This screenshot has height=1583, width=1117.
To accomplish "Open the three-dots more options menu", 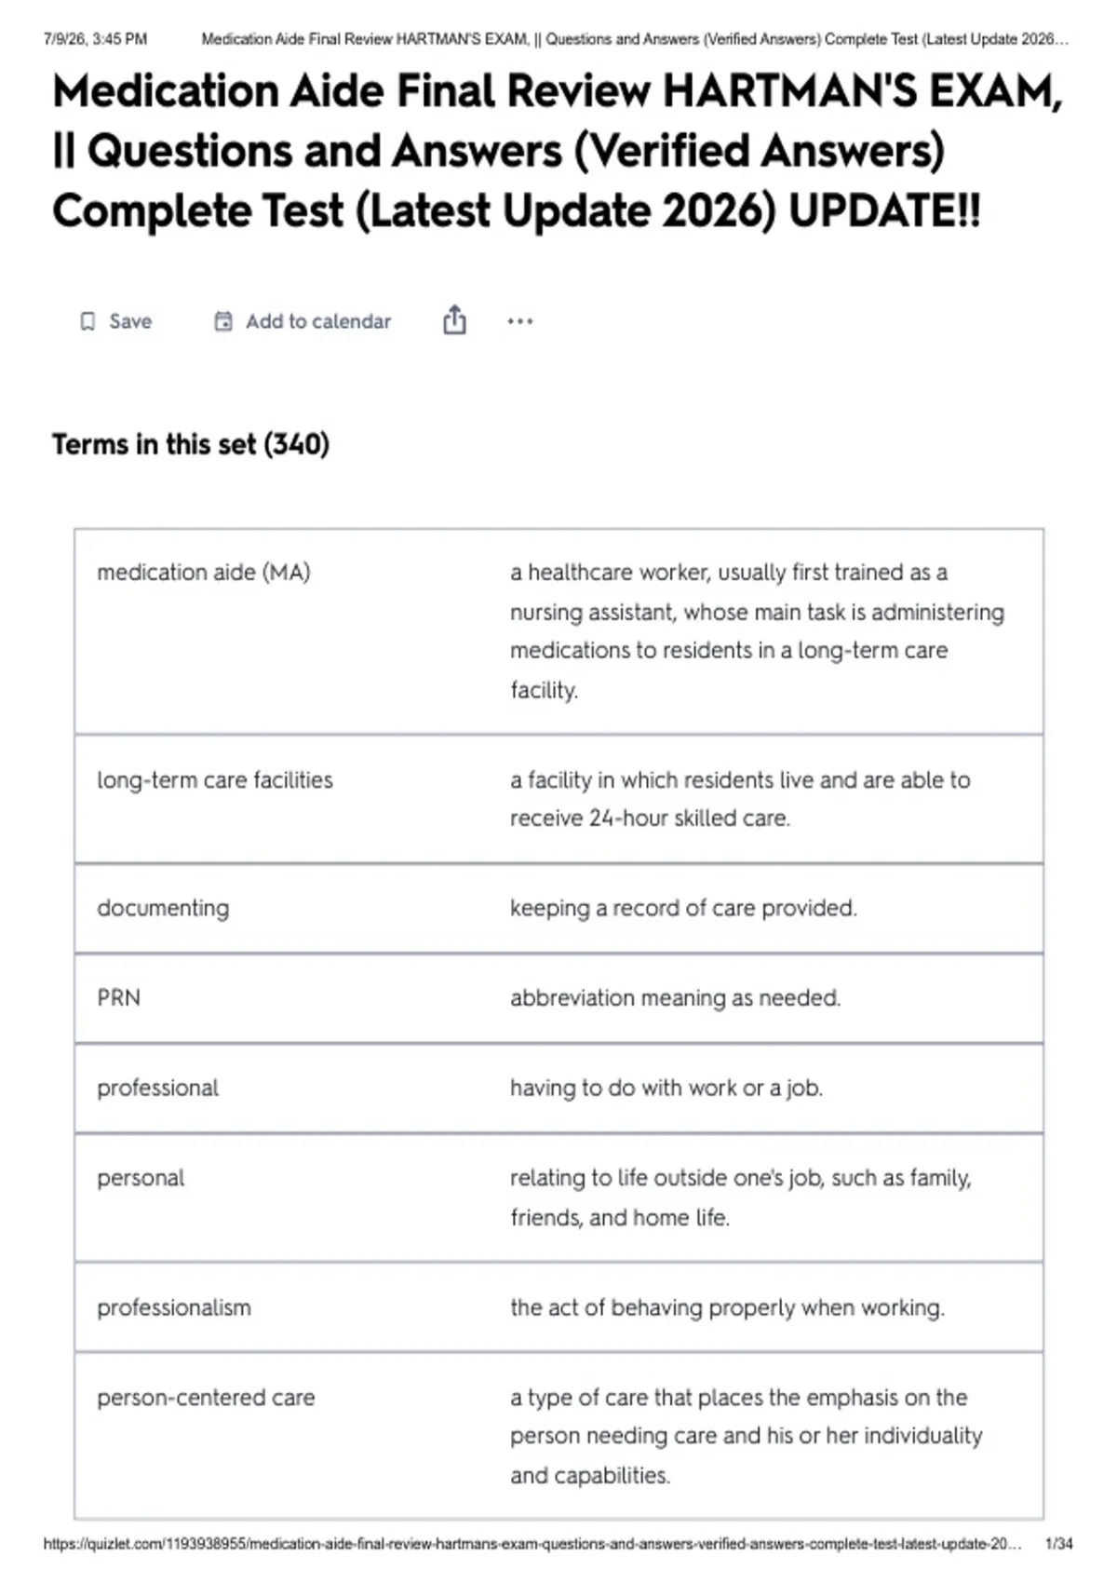I will coord(520,321).
